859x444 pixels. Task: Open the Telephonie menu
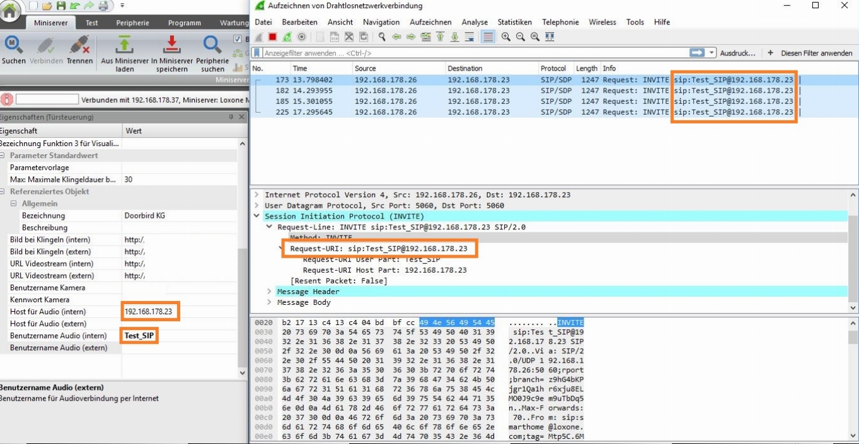point(560,22)
